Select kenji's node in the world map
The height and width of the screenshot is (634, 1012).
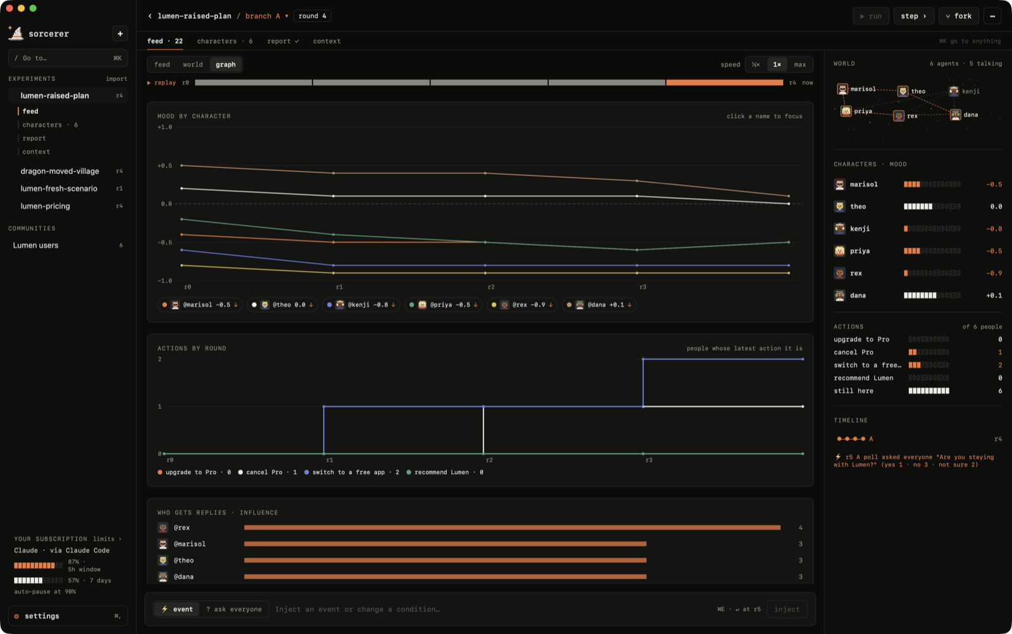pos(954,91)
